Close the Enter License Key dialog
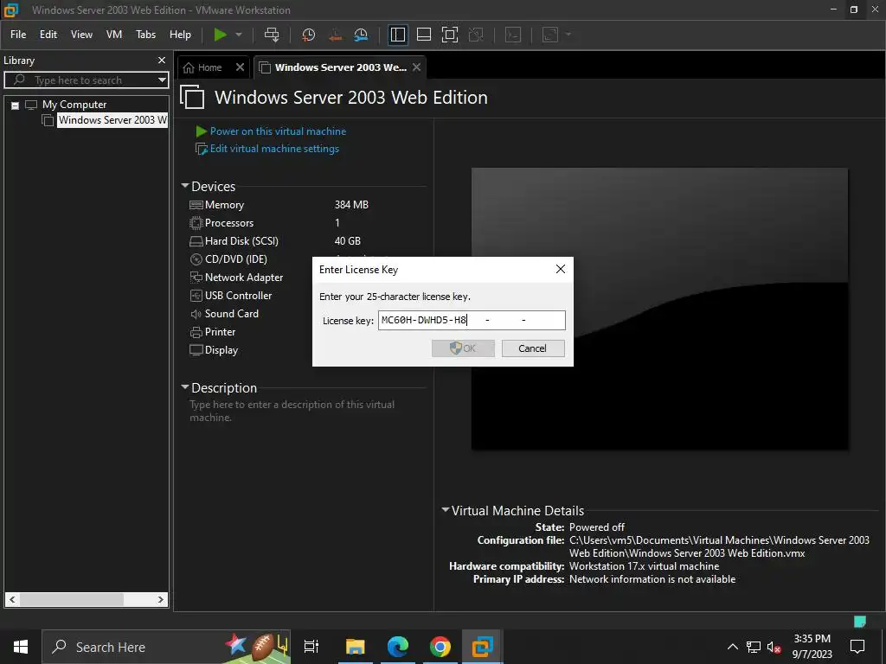The width and height of the screenshot is (886, 664). pos(560,270)
